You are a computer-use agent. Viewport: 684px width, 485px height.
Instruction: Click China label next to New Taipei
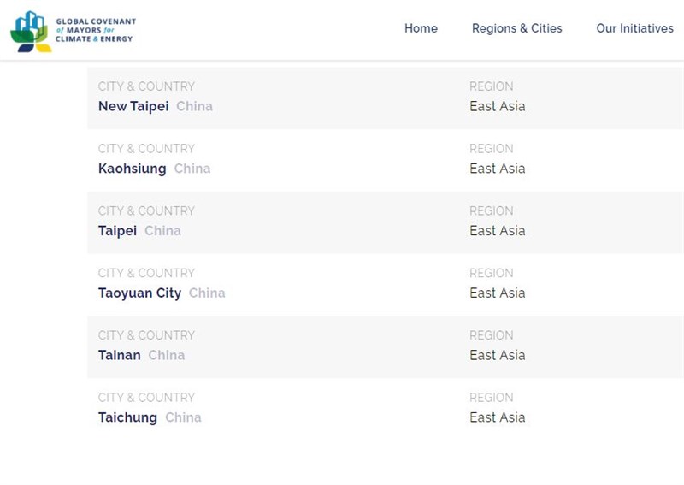[x=195, y=106]
